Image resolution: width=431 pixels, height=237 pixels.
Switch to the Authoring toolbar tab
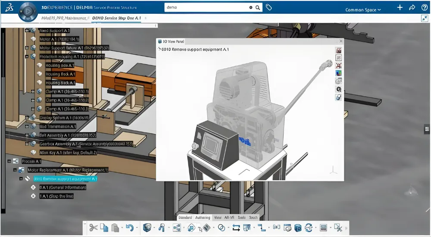tap(202, 217)
